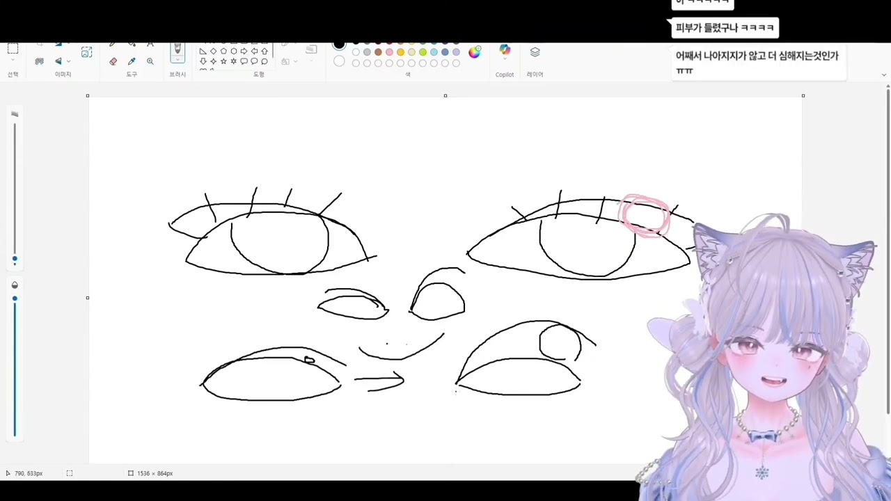
Task: Click the brush size slider handle
Action: (15, 259)
